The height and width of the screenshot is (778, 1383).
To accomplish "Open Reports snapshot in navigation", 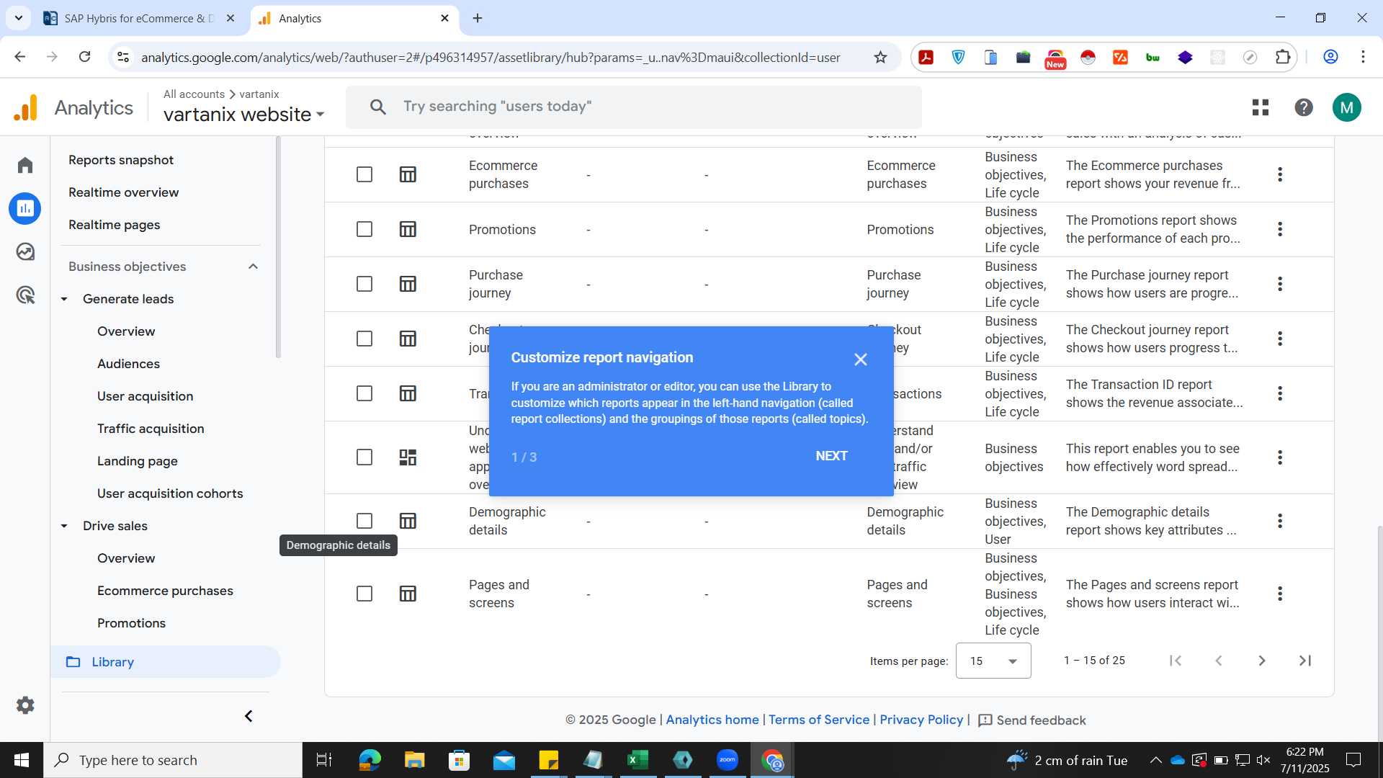I will (121, 160).
